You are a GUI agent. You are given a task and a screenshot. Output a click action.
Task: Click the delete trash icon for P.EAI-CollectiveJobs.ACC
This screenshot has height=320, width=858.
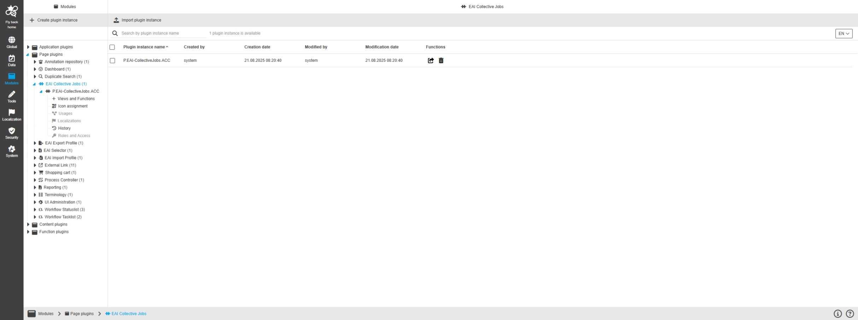pos(441,61)
